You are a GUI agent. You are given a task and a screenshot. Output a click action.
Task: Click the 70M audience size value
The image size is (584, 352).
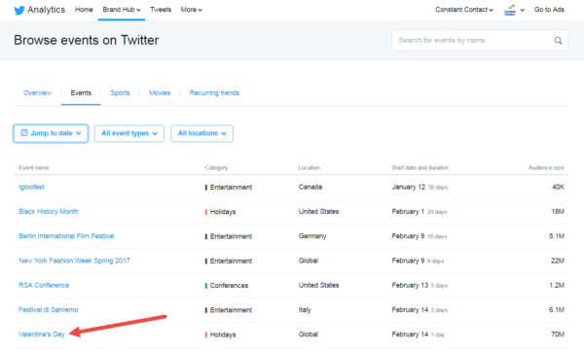pyautogui.click(x=557, y=334)
